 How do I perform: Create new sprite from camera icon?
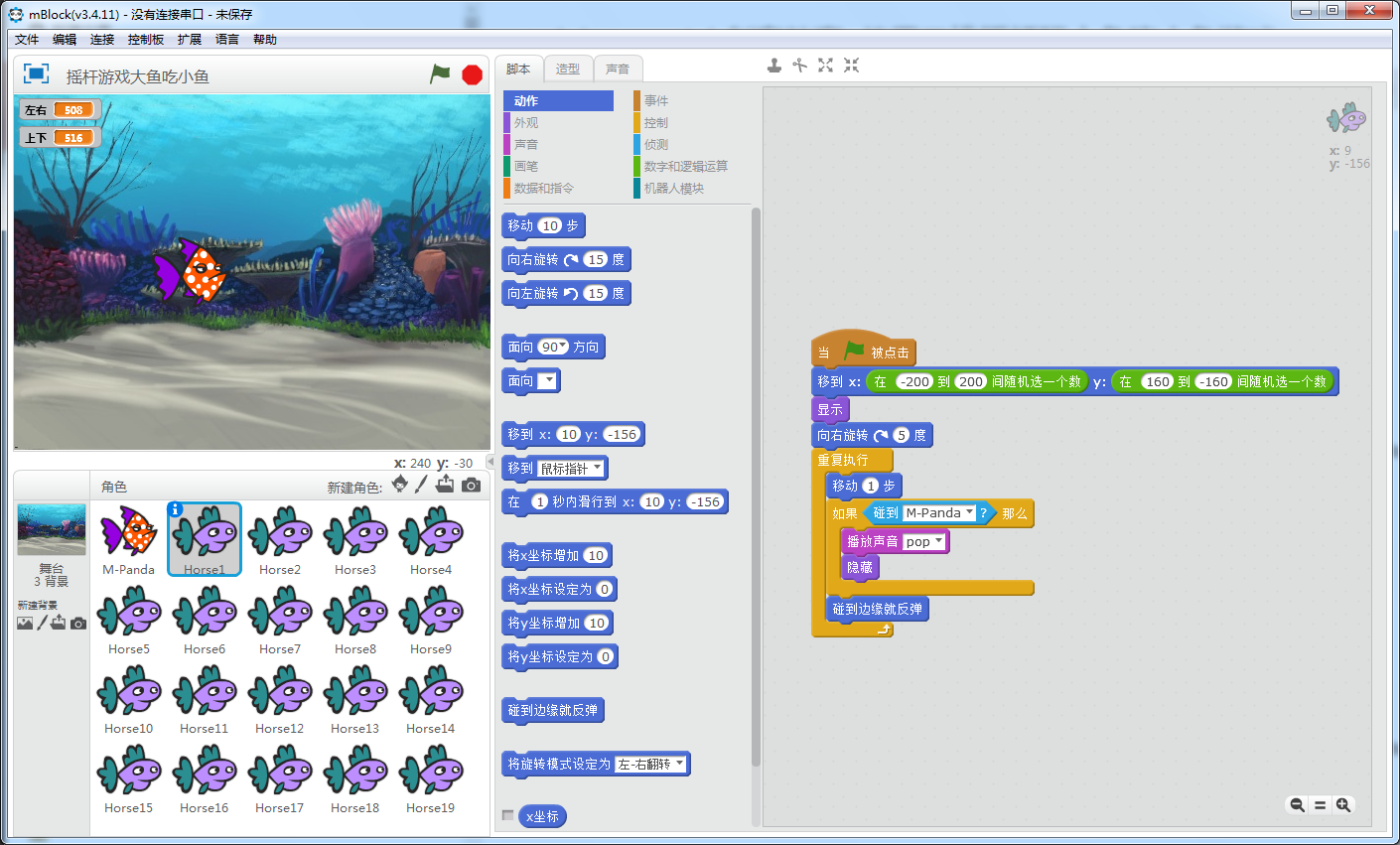click(x=471, y=485)
